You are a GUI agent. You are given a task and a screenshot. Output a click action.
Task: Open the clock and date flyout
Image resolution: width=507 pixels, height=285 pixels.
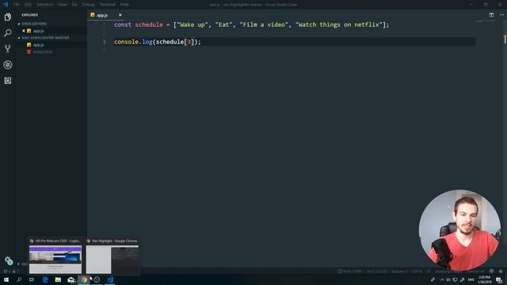[484, 279]
